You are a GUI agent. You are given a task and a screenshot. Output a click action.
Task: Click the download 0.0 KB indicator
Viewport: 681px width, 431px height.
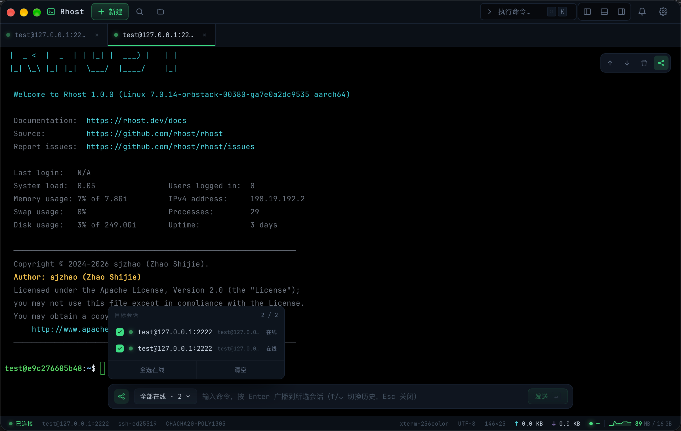coord(566,424)
